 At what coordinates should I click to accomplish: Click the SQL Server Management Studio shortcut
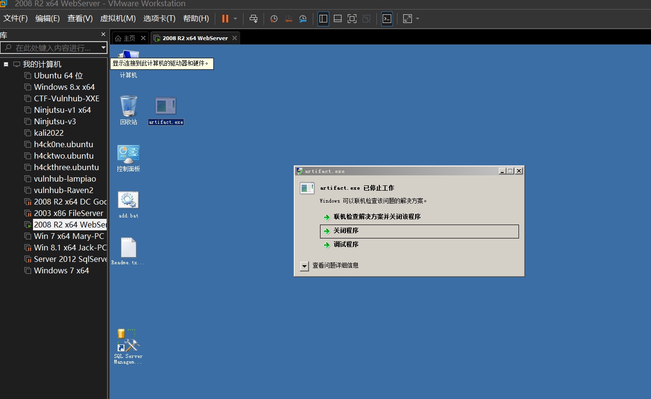pos(128,346)
